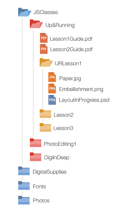Viewport: 125px width, 212px height.
Task: Expand the Lesson2 folder icon
Action: [45, 114]
